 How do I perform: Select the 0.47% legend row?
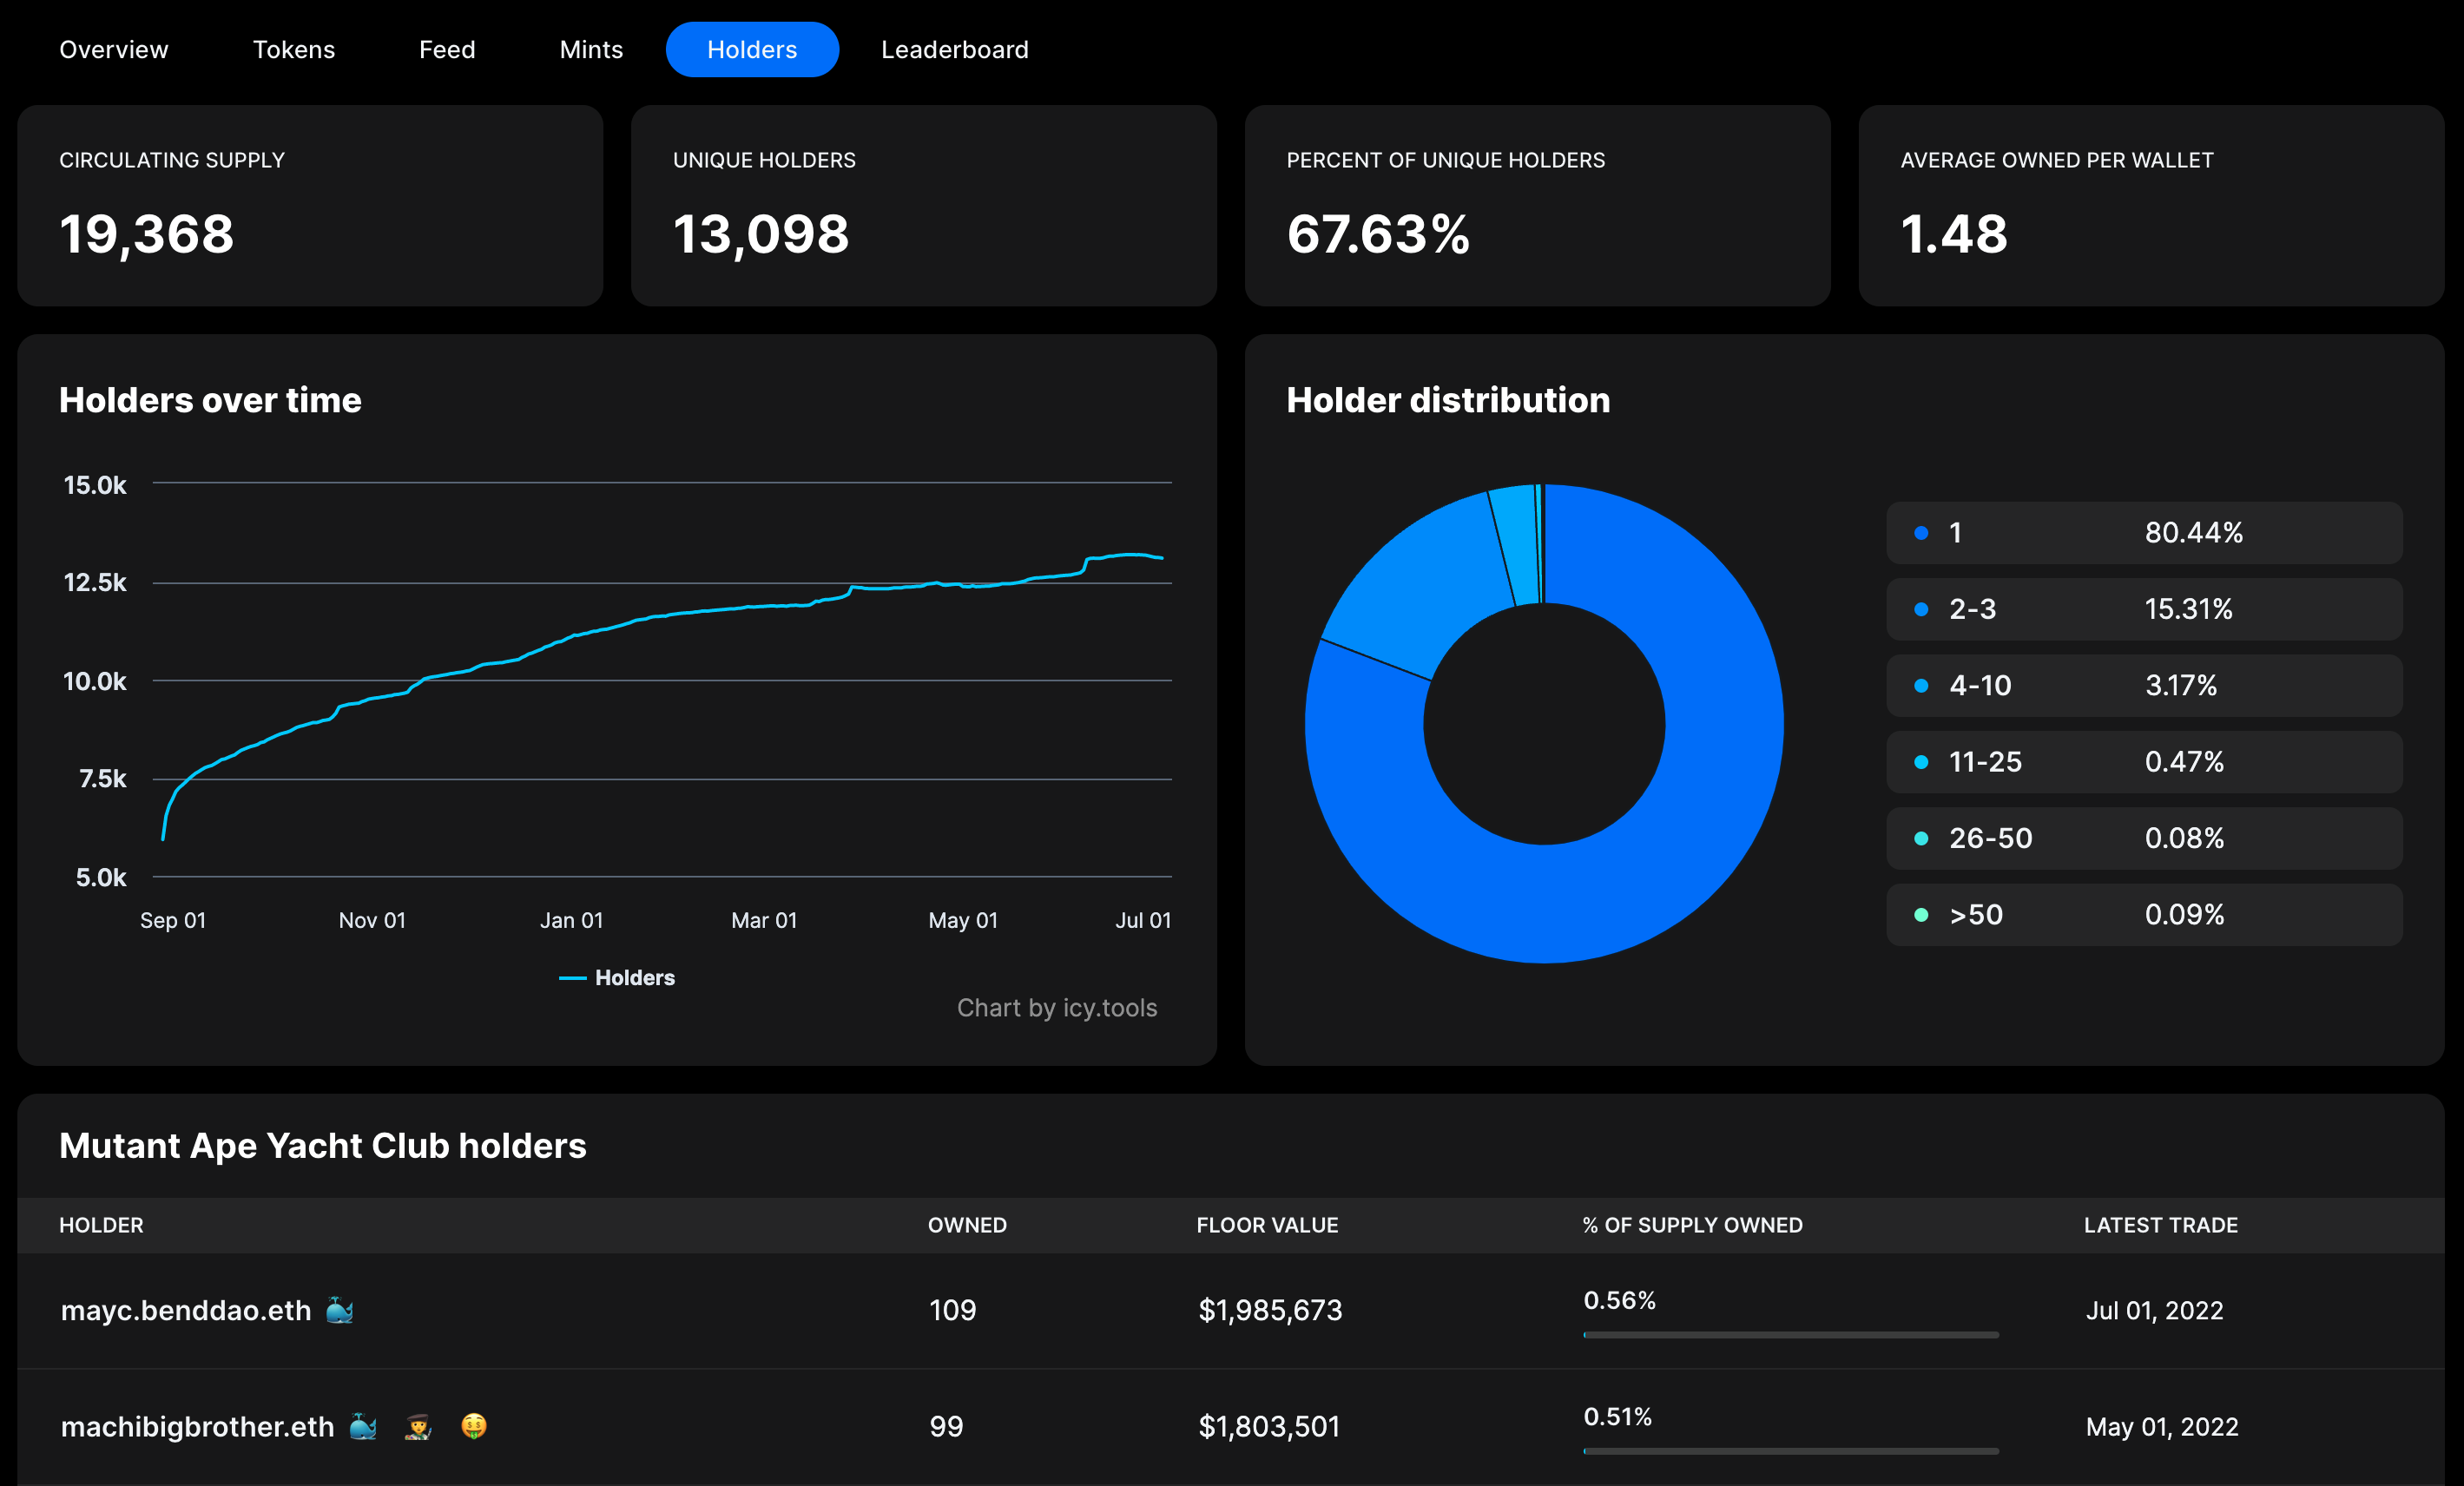coord(2144,762)
